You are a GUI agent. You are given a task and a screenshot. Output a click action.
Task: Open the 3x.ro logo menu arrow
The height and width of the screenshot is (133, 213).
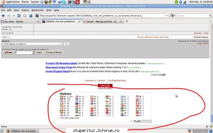(x=14, y=52)
